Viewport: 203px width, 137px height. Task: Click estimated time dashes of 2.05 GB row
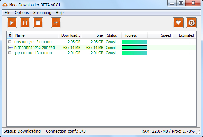pos(192,42)
